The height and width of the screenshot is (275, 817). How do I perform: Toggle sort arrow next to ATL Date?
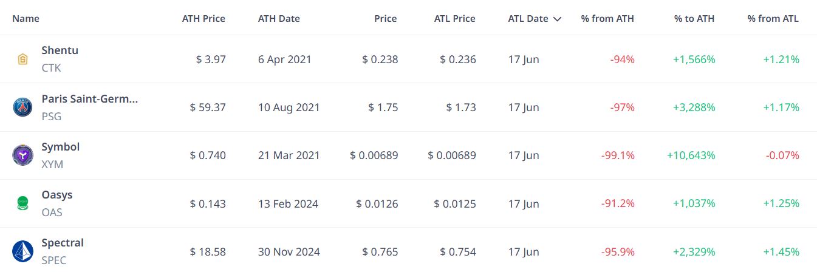coord(558,19)
